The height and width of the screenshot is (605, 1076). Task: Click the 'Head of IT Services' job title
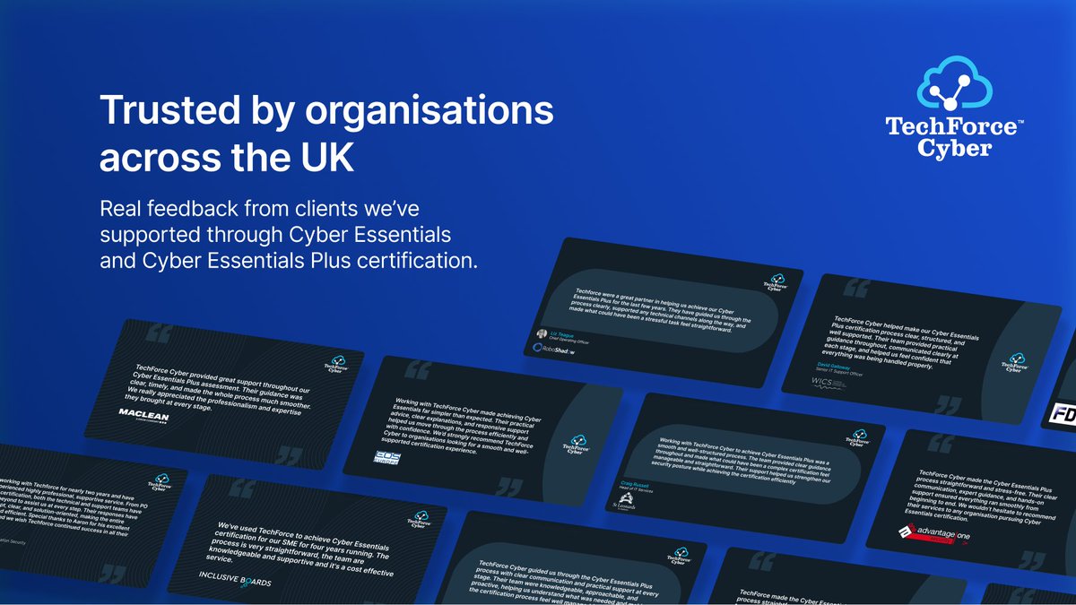(638, 488)
